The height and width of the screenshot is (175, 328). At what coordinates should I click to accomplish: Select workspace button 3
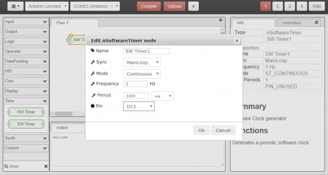click(290, 6)
